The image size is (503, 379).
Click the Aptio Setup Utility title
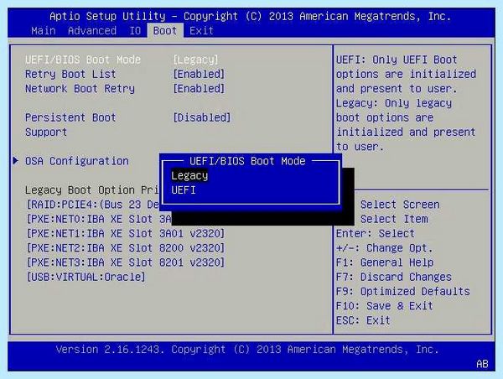(x=250, y=17)
